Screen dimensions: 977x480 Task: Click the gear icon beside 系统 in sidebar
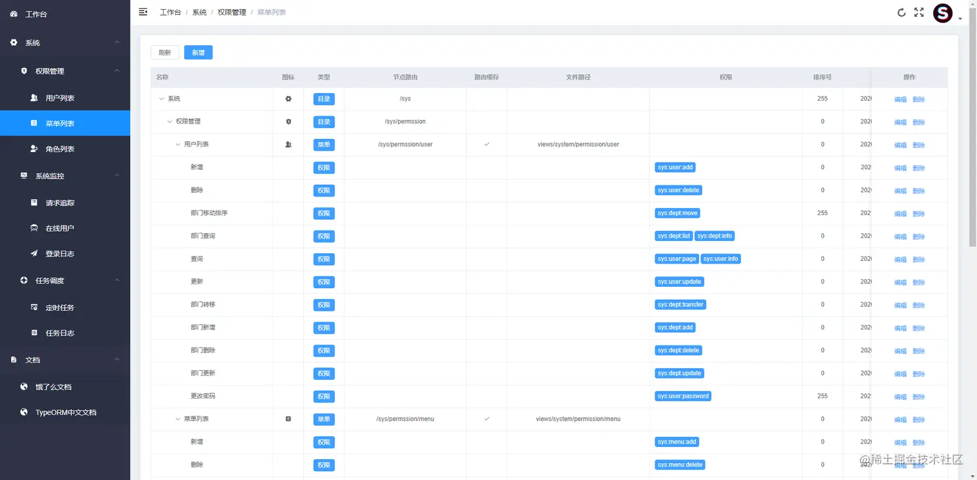pos(14,42)
